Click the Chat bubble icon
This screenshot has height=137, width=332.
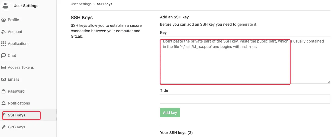tap(4, 56)
